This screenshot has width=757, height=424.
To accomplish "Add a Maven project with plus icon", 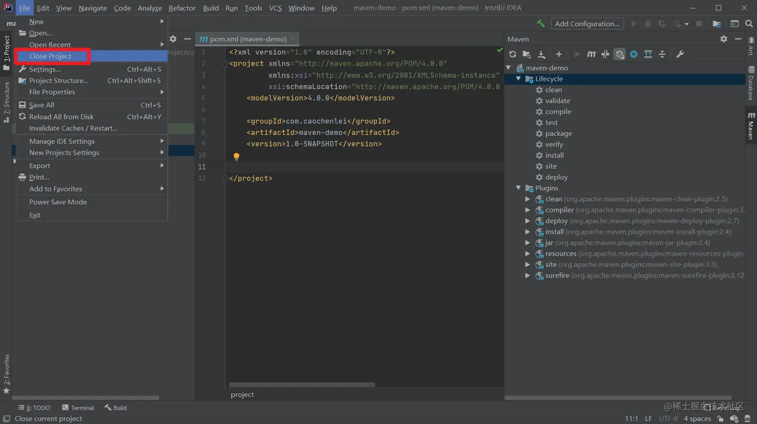I will pos(559,54).
